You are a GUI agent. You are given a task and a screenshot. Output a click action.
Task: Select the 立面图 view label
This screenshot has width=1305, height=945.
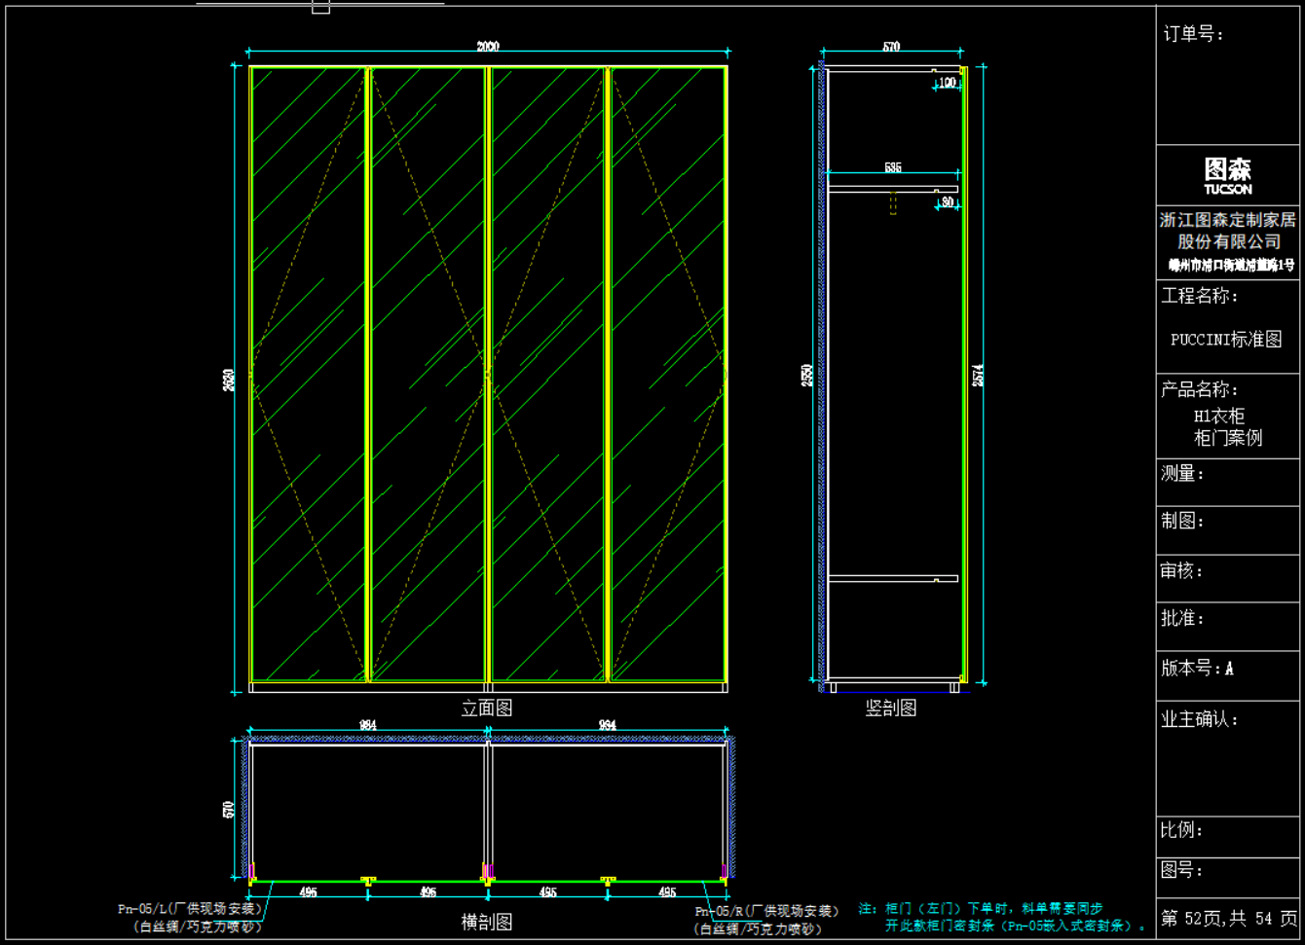point(487,709)
